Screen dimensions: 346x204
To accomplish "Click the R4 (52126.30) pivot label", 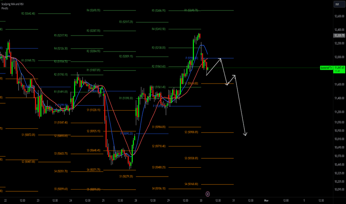I will (x=61, y=48).
